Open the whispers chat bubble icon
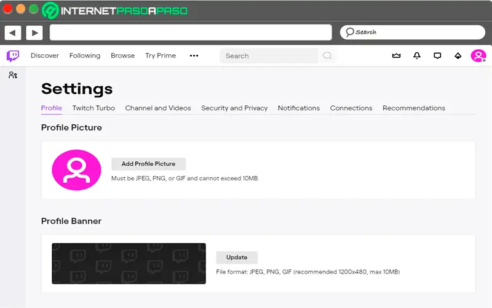 point(437,56)
